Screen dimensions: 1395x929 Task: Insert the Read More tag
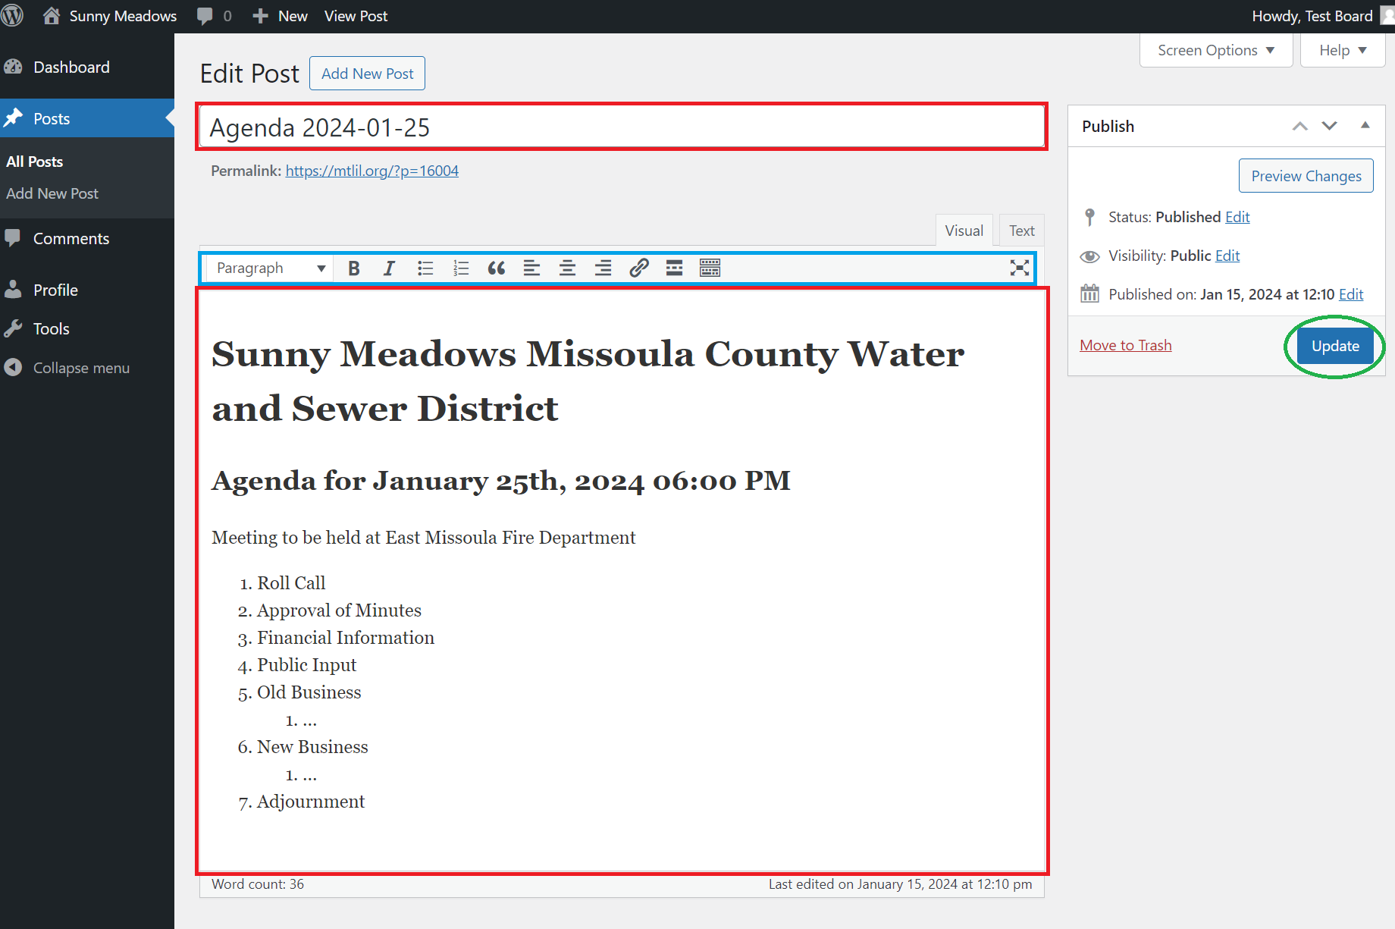click(674, 268)
